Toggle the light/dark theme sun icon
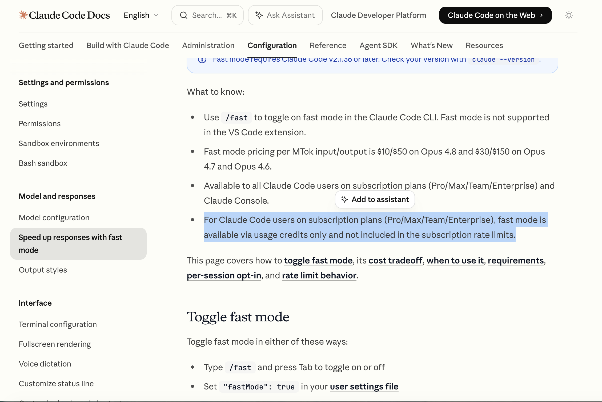602x402 pixels. point(569,15)
